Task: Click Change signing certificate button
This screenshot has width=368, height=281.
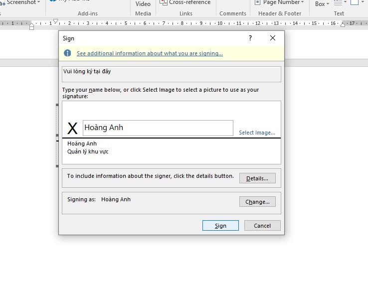Action: tap(257, 202)
